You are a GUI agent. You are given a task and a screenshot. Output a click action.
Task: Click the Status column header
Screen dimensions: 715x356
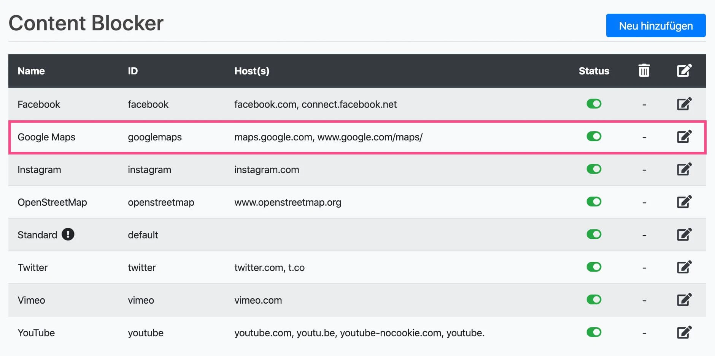coord(594,71)
